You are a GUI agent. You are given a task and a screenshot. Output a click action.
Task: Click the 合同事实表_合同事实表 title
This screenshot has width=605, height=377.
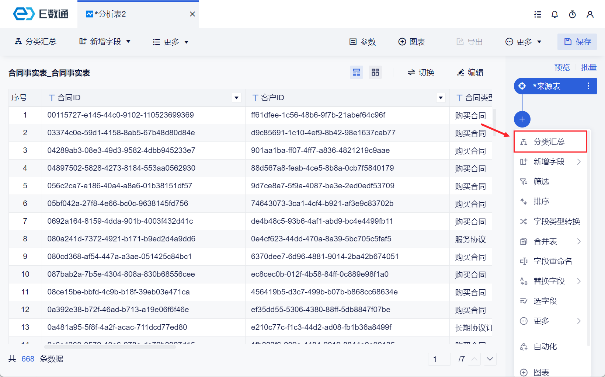(49, 73)
